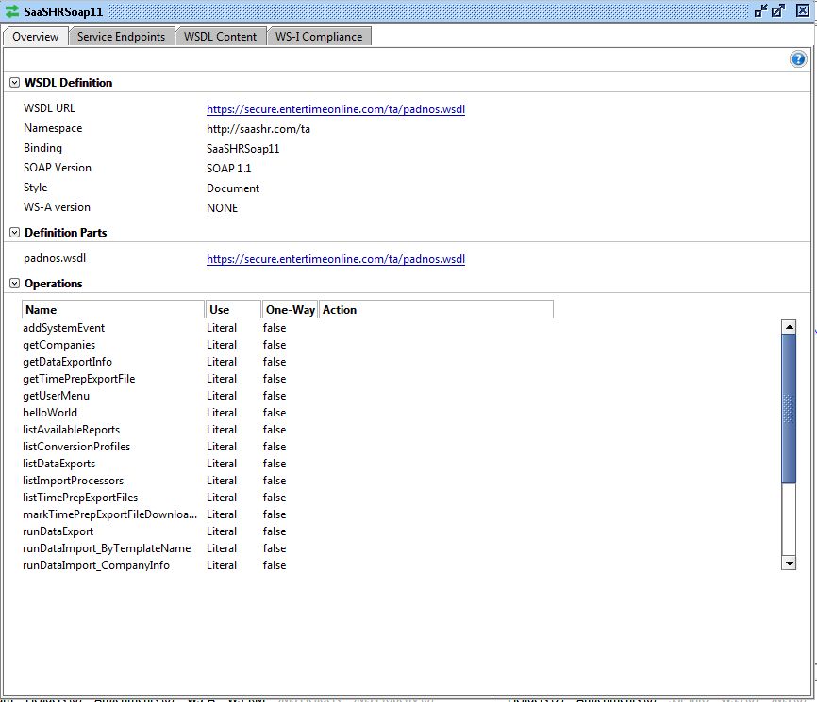Click the Style value Document
Image resolution: width=817 pixels, height=702 pixels.
233,188
